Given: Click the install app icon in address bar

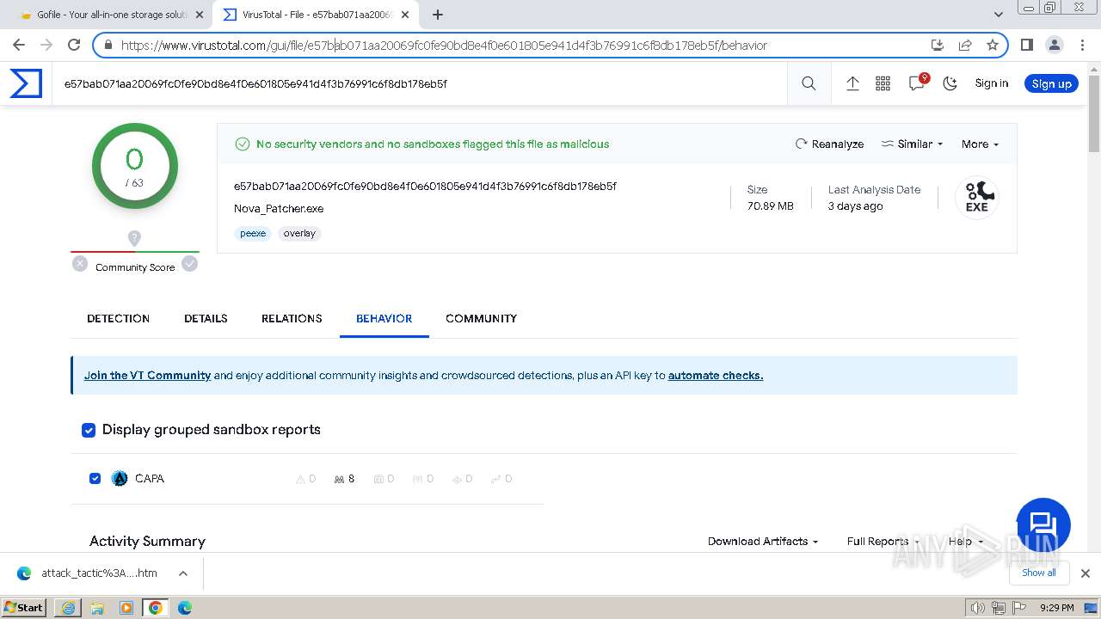Looking at the screenshot, I should click(938, 46).
